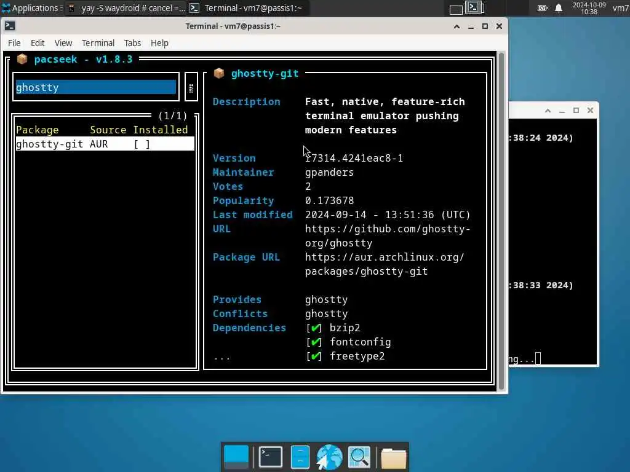The image size is (630, 472).
Task: Open the github.com/ghostty-org URL
Action: click(388, 236)
